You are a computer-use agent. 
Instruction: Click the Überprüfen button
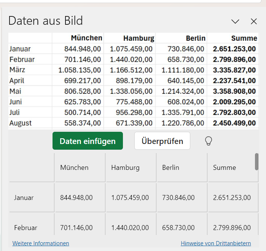click(162, 141)
